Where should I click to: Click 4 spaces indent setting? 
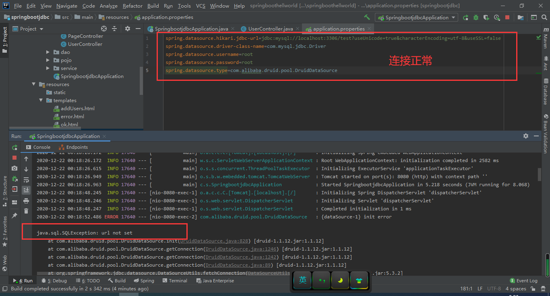[x=516, y=289]
